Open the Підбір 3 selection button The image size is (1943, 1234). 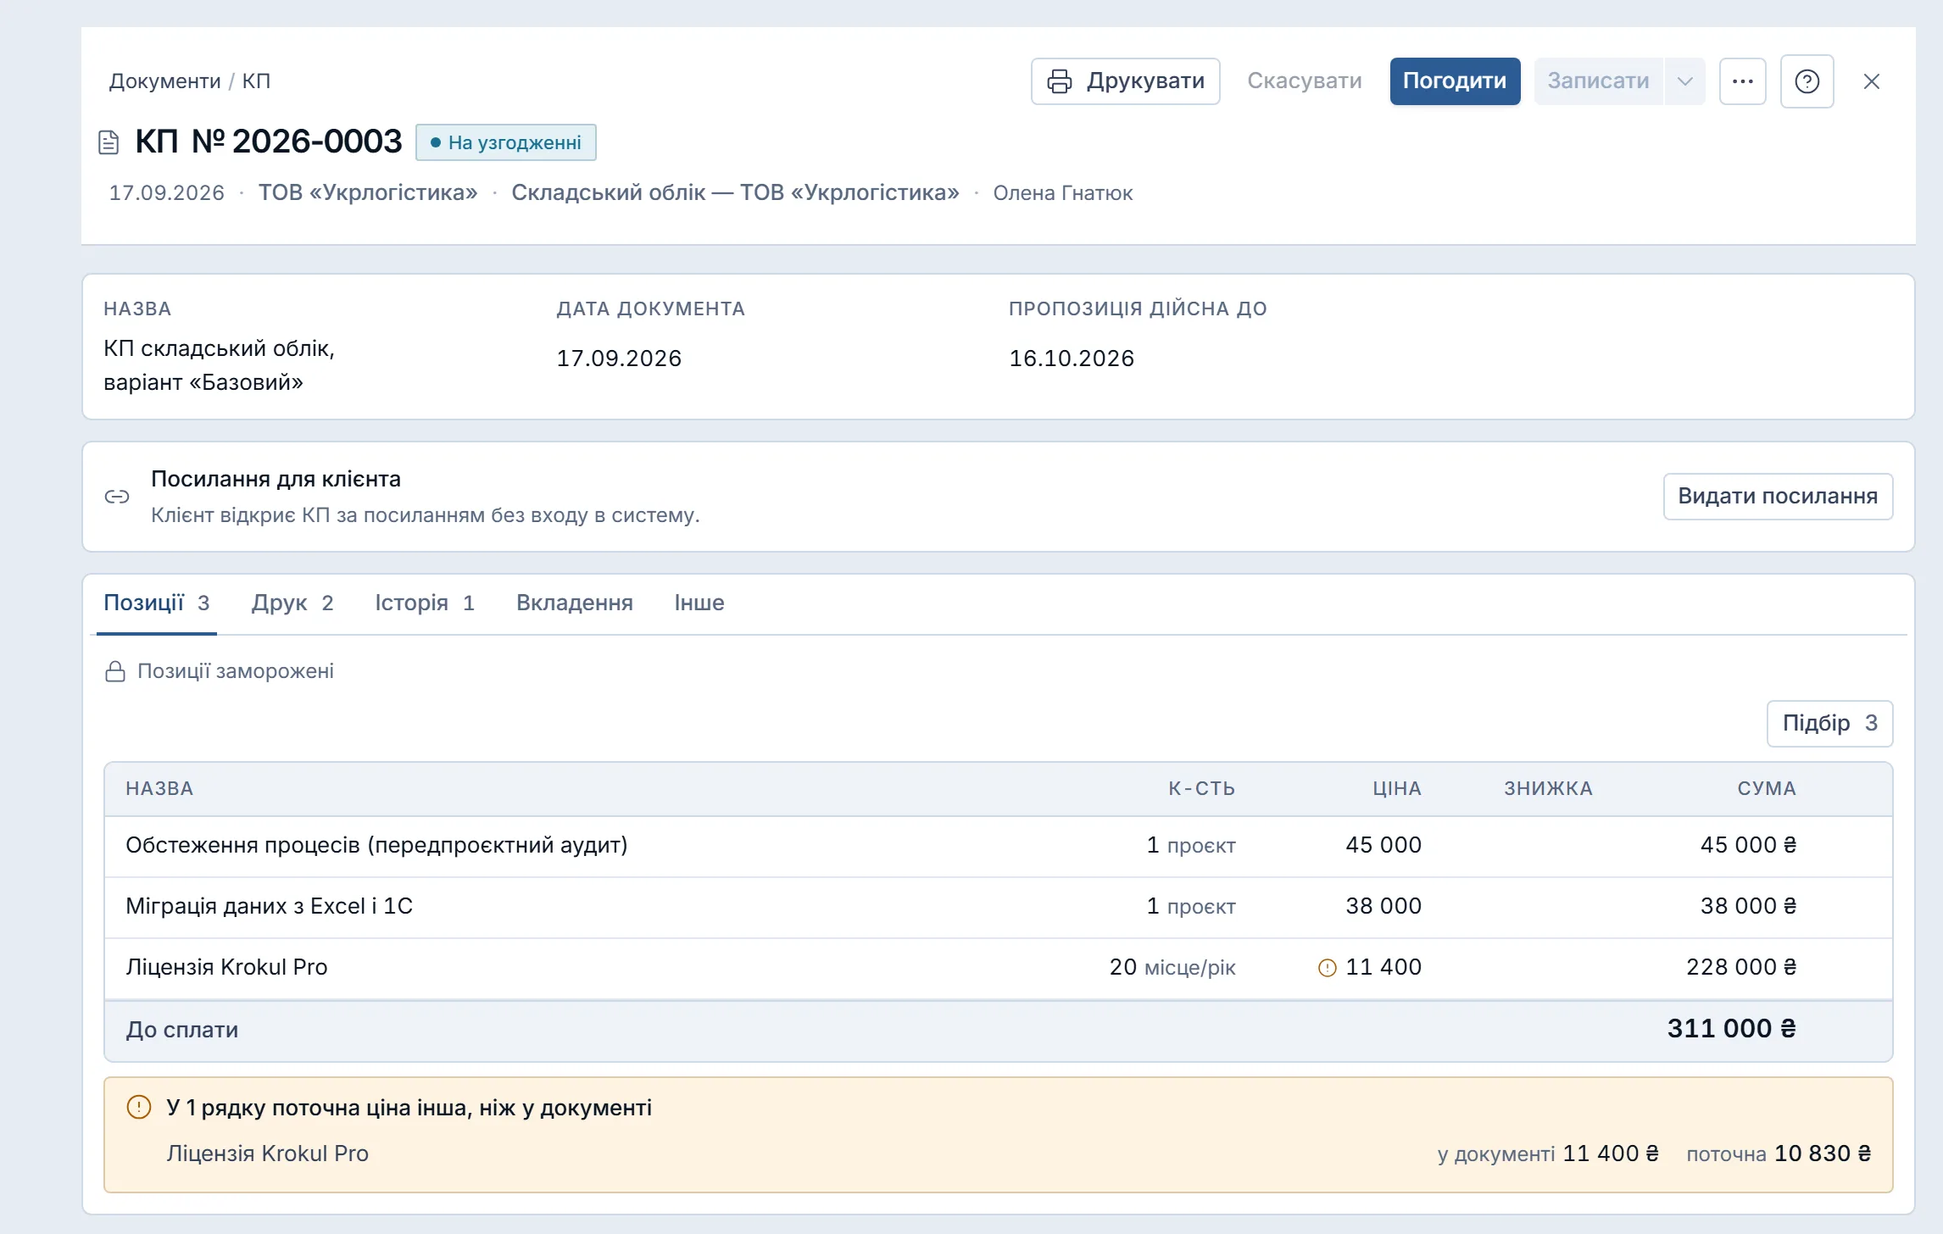[1829, 724]
